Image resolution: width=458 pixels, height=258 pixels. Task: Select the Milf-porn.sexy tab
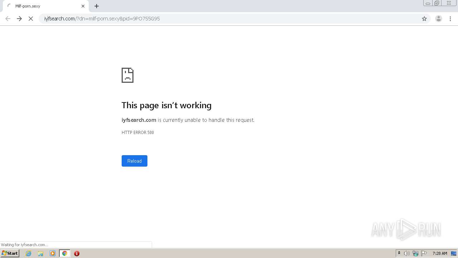(46, 6)
